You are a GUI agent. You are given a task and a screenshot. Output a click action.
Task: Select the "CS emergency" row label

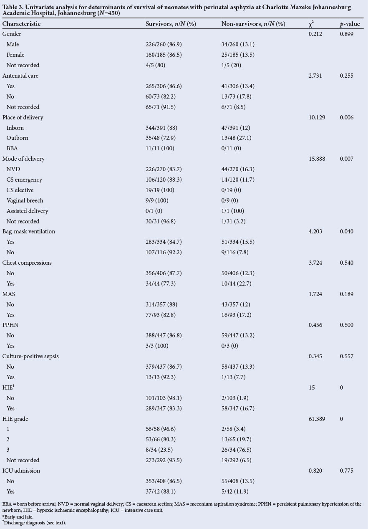(x=24, y=180)
